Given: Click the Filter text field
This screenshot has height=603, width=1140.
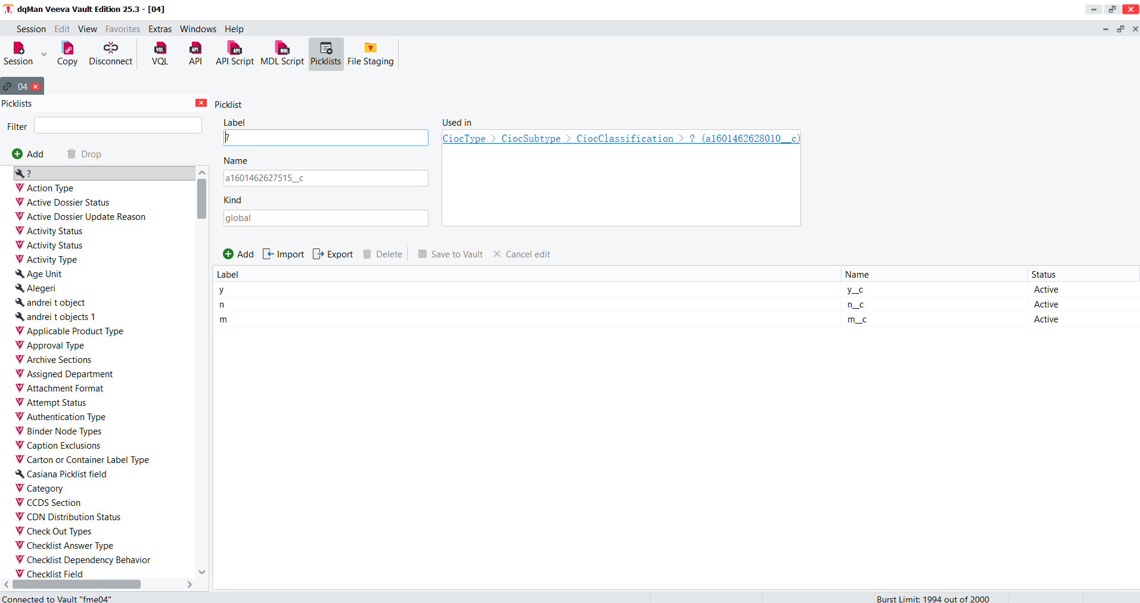Looking at the screenshot, I should pyautogui.click(x=118, y=126).
